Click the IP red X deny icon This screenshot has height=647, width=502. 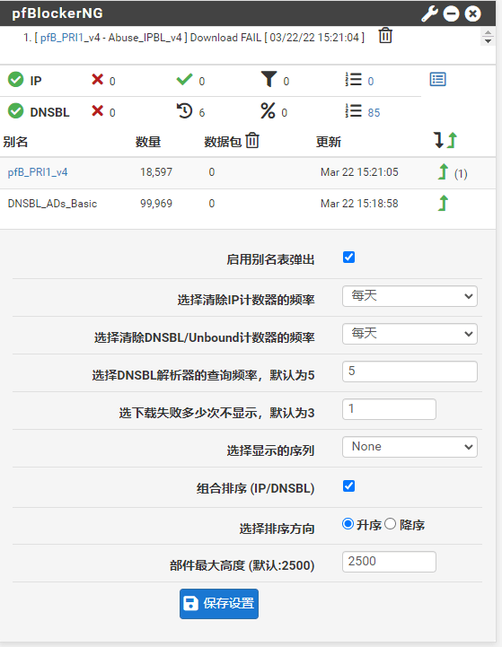tap(97, 79)
